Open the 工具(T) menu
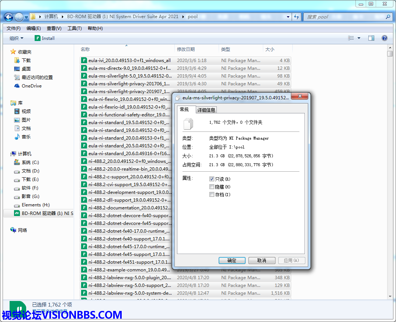The height and width of the screenshot is (322, 396). click(x=74, y=28)
